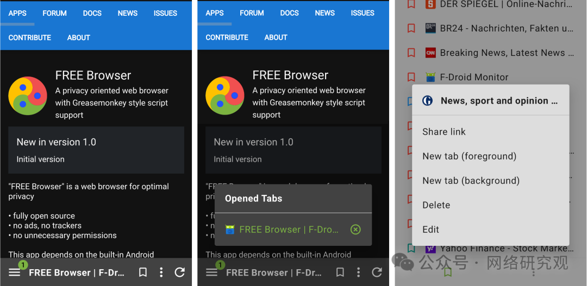This screenshot has height=286, width=587.
Task: Tap page title field in middle screenshot's bottom bar
Action: (x=273, y=272)
